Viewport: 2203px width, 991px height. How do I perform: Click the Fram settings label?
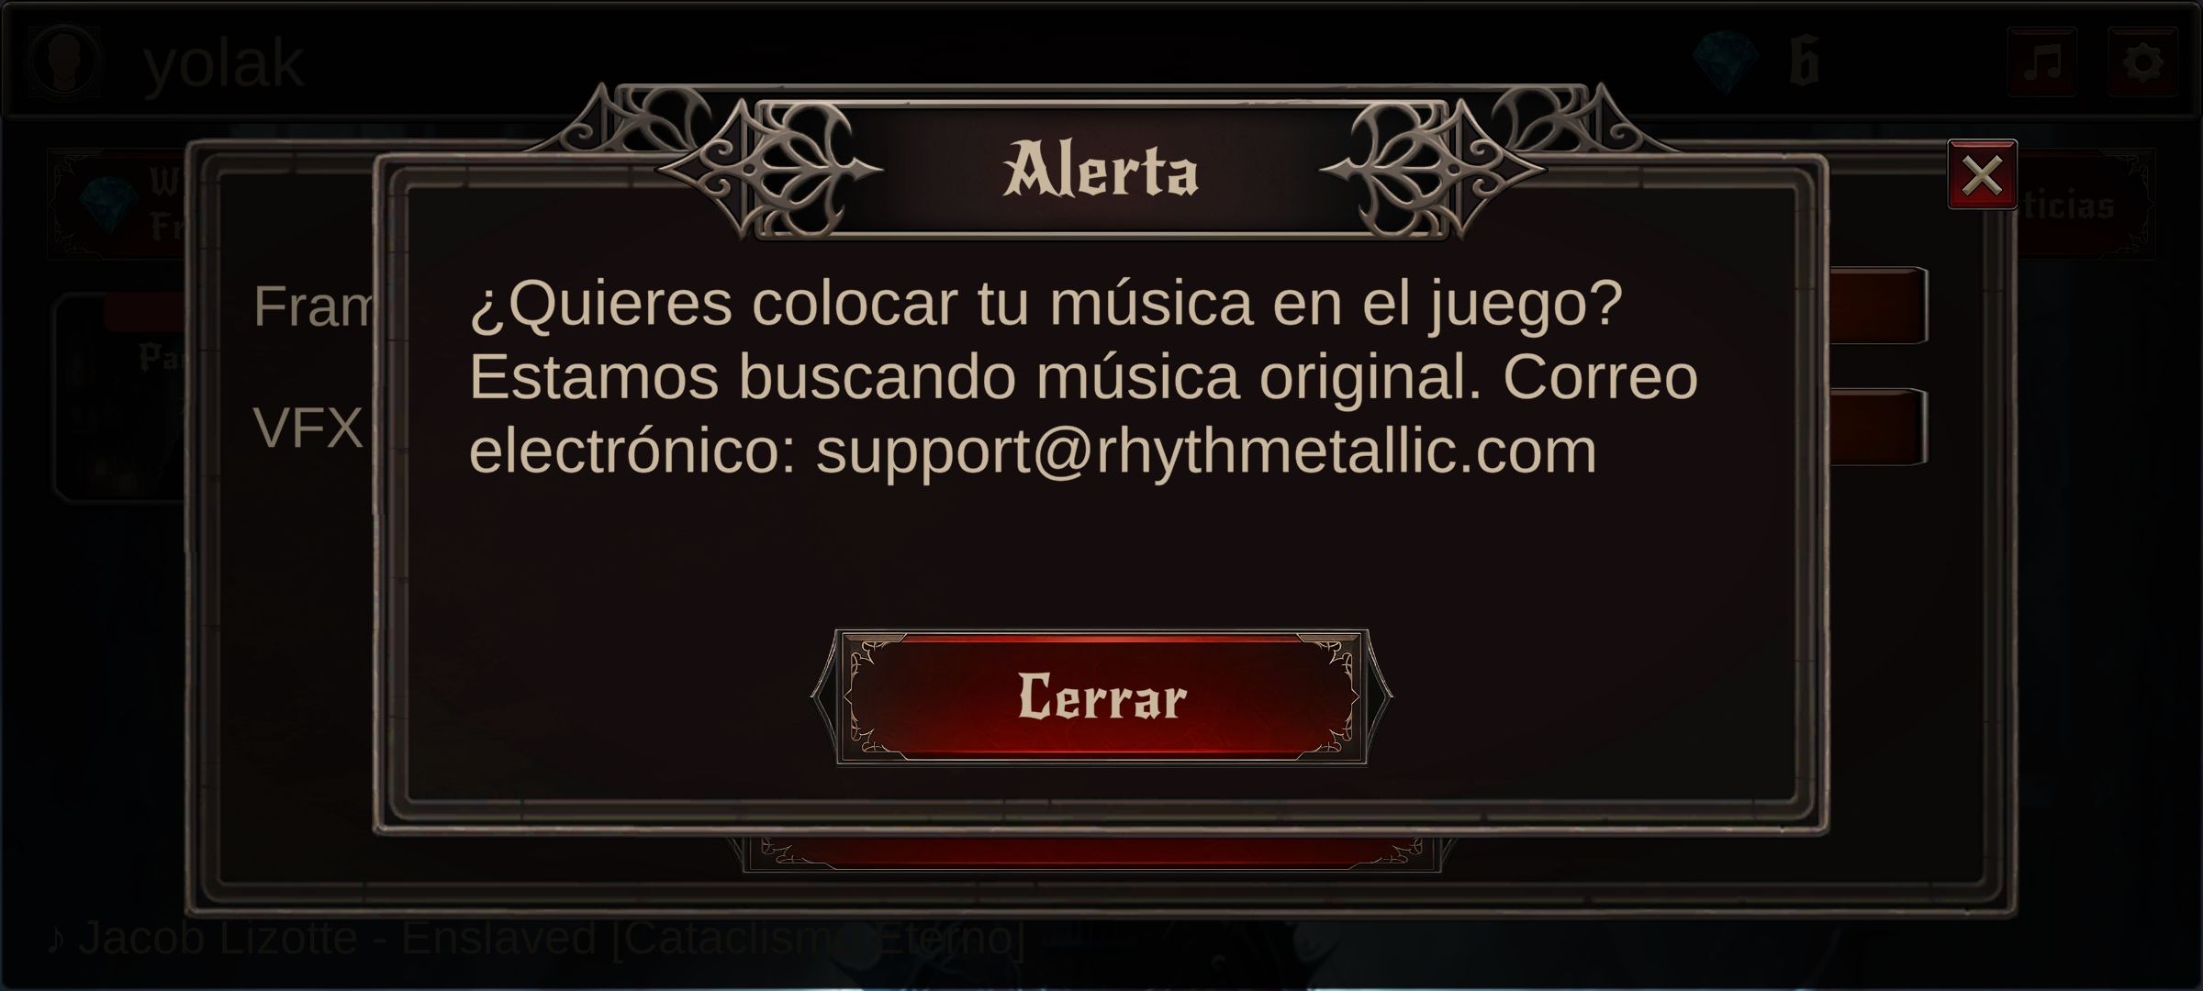tap(313, 306)
